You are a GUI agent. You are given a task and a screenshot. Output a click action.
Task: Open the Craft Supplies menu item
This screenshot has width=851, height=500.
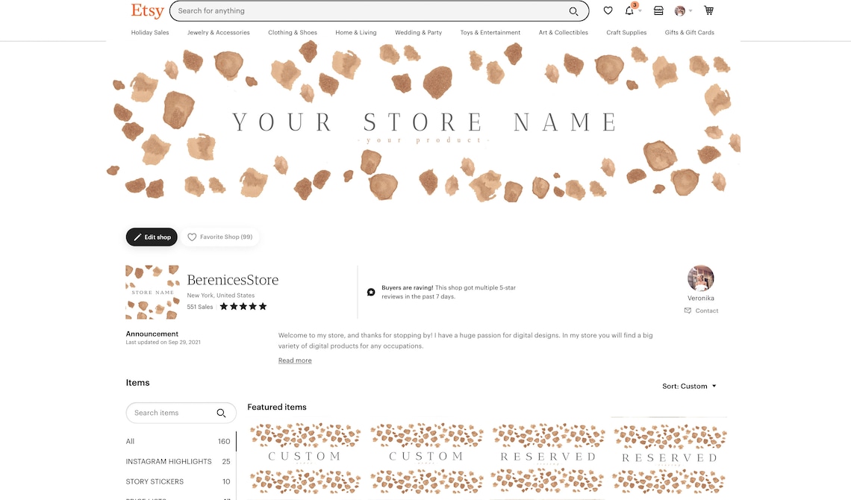click(626, 32)
